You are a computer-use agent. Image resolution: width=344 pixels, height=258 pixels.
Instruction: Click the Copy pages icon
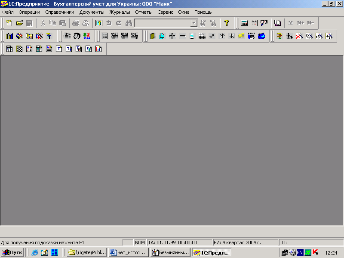coord(52,23)
